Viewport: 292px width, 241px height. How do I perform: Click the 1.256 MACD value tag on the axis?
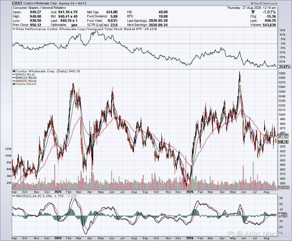[282, 215]
